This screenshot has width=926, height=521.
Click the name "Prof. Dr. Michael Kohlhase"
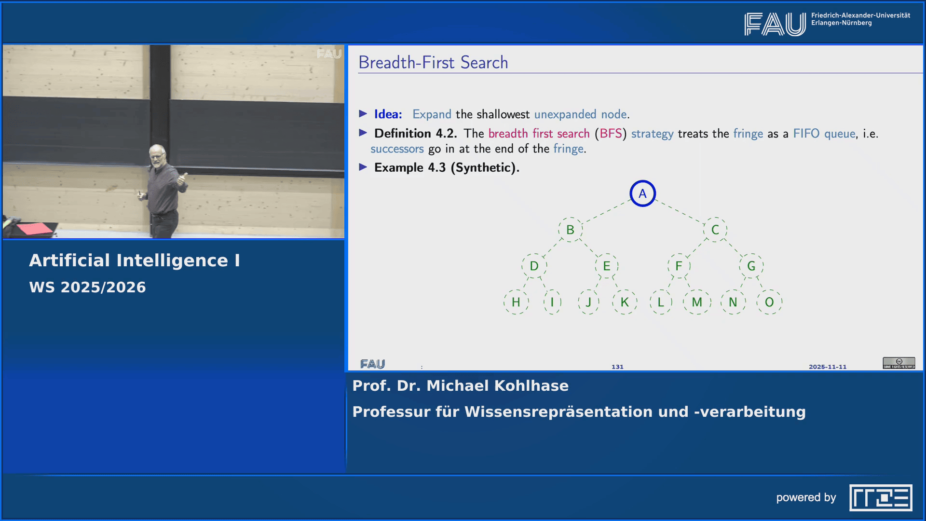click(460, 385)
